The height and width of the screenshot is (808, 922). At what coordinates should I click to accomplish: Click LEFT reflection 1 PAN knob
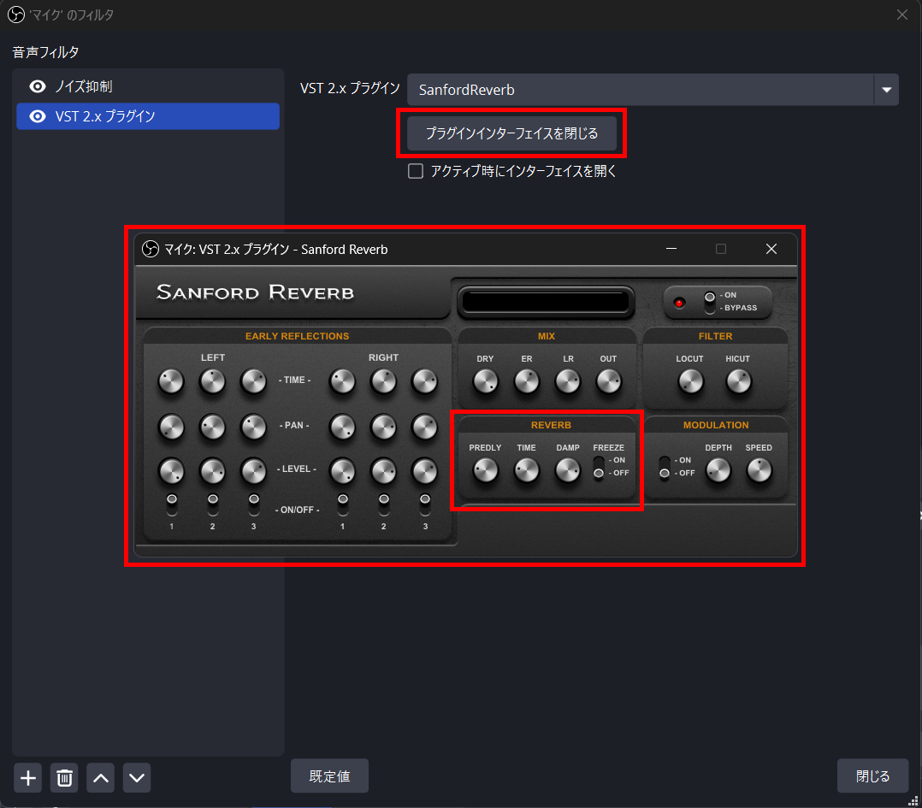(x=171, y=427)
